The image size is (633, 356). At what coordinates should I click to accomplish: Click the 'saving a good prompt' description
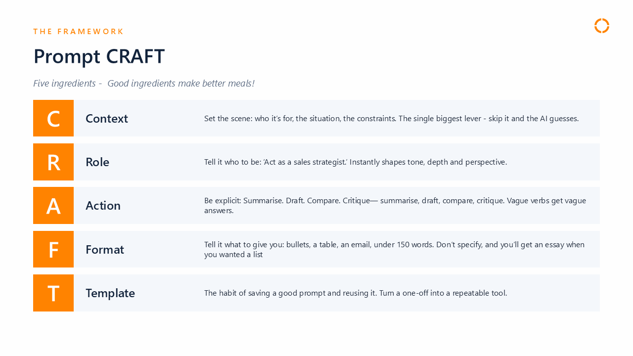click(356, 293)
